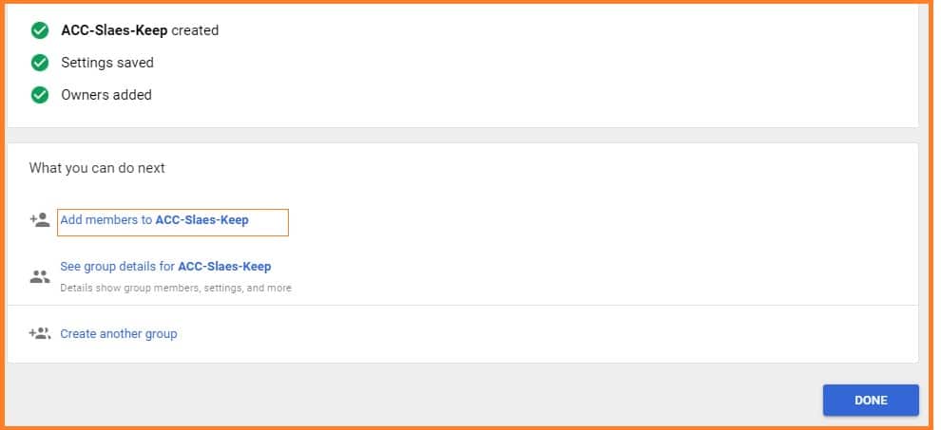The height and width of the screenshot is (430, 941).
Task: Click the people icon beside See group details
Action: coord(40,277)
